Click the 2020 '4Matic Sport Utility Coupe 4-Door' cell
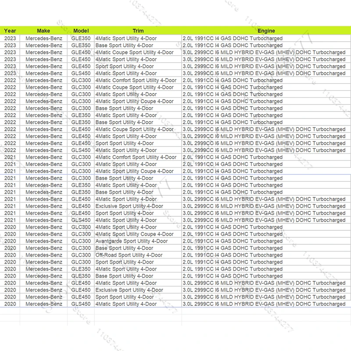 click(138, 234)
